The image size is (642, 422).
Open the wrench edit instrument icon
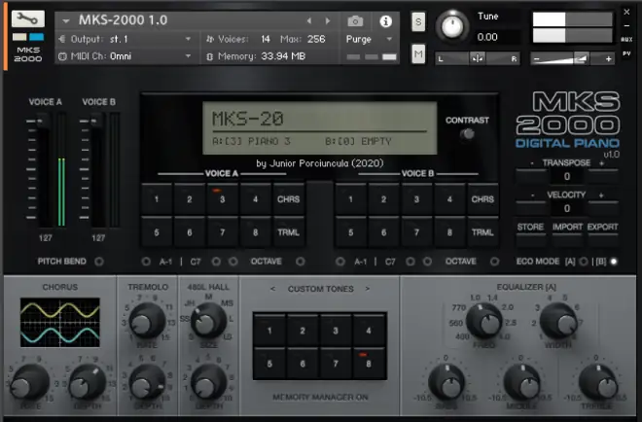point(28,18)
